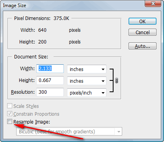Click the document Height field showing 0.667
The width and height of the screenshot is (164, 142).
click(x=50, y=80)
